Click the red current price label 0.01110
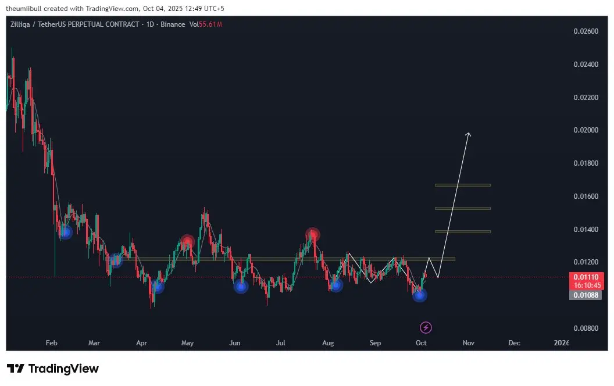The image size is (614, 386). point(586,277)
